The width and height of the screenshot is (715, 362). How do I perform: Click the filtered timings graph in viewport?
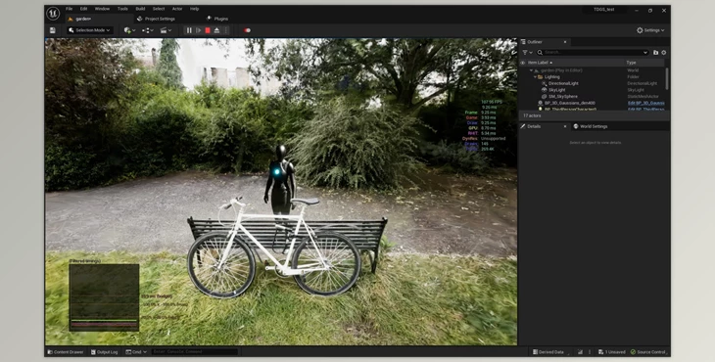click(x=104, y=296)
